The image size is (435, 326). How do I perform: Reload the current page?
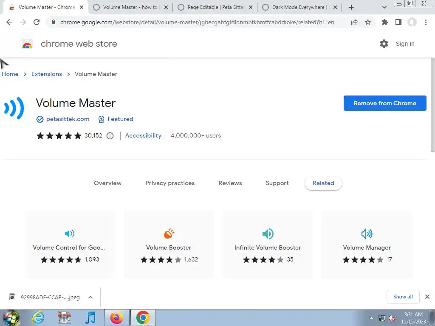(x=37, y=22)
